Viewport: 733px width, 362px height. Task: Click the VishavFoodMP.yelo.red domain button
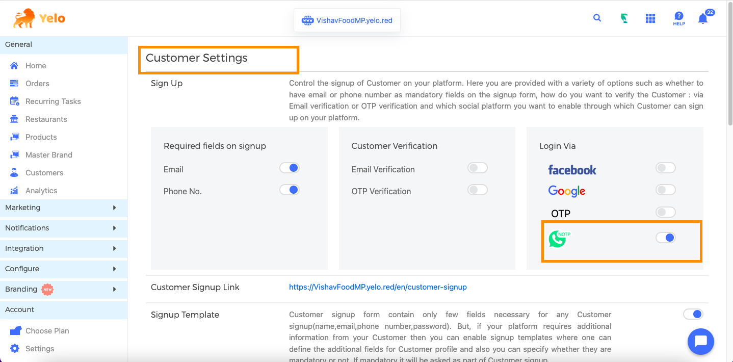coord(347,20)
